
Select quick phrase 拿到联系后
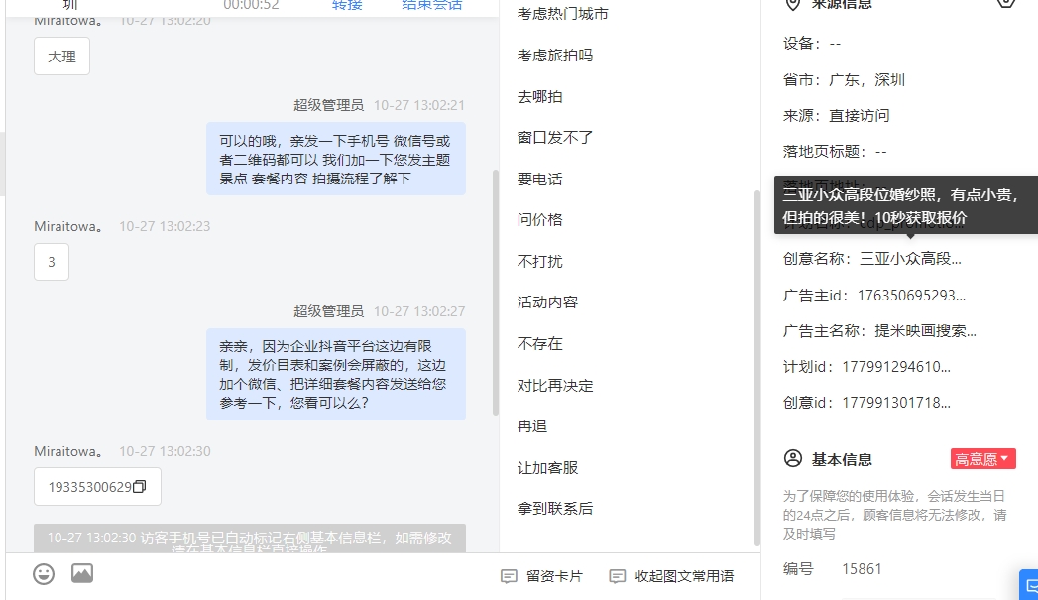click(x=555, y=509)
